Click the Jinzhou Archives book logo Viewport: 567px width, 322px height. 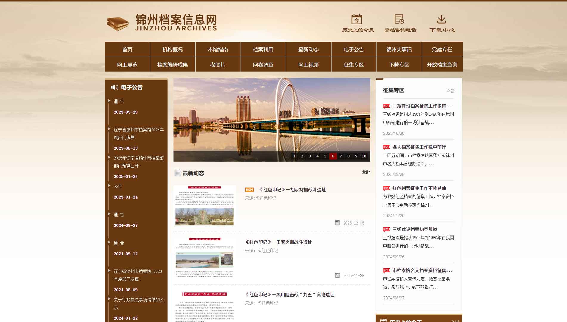118,24
